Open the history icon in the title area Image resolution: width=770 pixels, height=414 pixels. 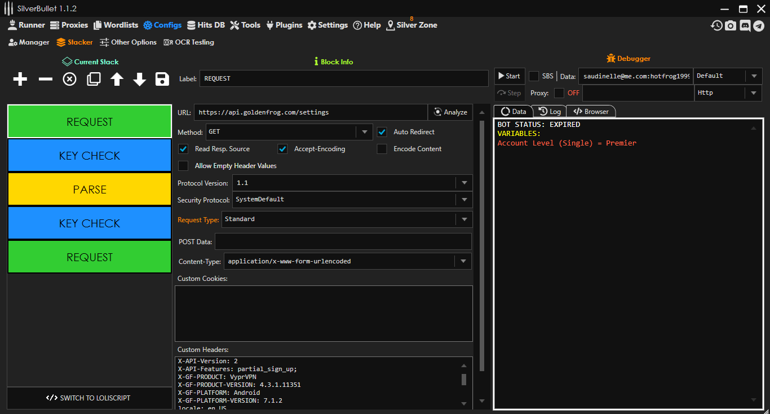(x=716, y=25)
